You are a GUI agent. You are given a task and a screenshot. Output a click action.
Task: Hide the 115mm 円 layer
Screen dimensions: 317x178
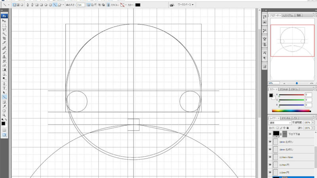point(270,172)
